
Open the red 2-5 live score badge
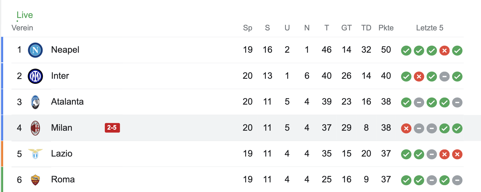(x=112, y=128)
